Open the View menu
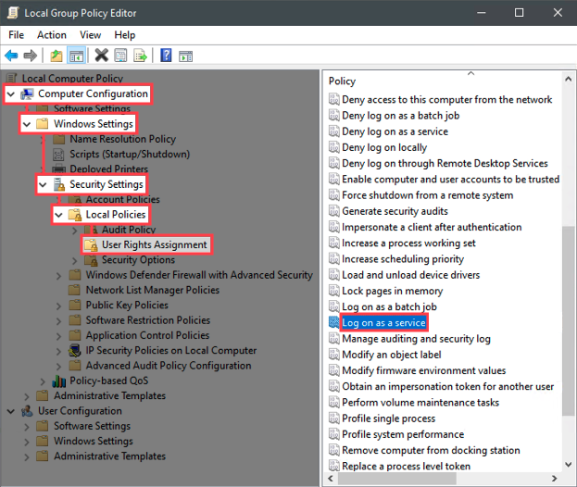The image size is (577, 487). click(90, 35)
